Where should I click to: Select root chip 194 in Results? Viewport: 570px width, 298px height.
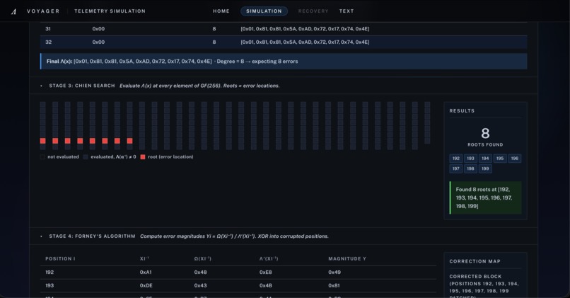click(x=485, y=159)
